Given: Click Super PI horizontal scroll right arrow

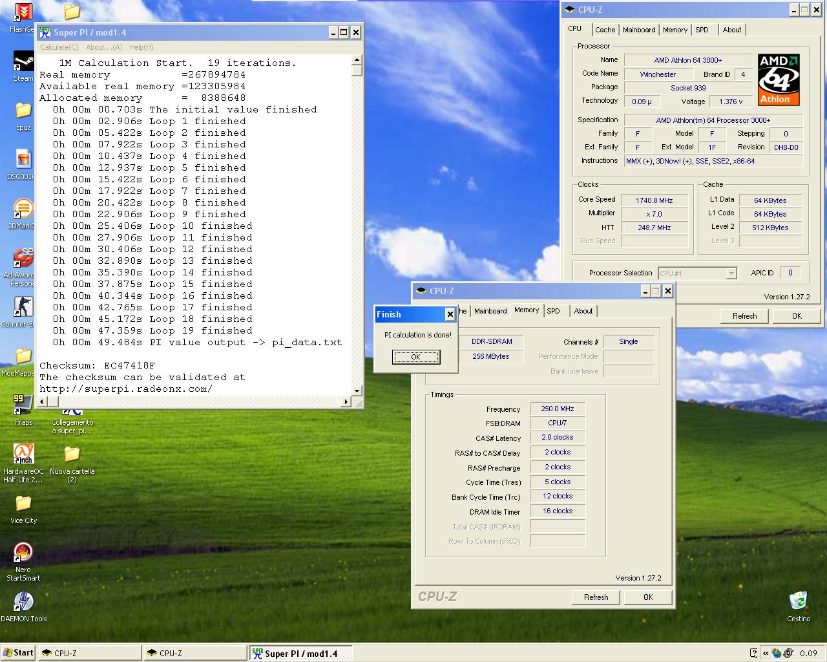Looking at the screenshot, I should [347, 401].
